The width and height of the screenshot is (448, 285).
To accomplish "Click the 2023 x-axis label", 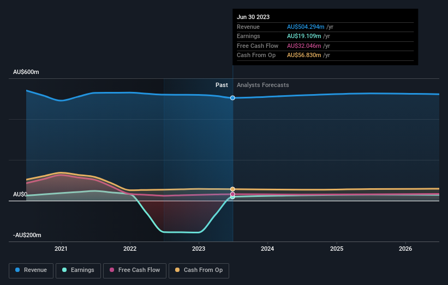I will [199, 249].
